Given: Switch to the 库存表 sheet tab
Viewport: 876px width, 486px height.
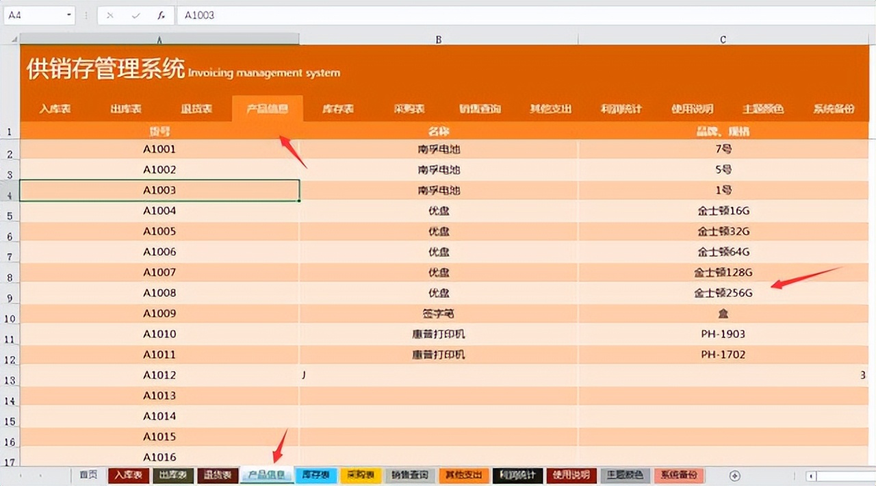Looking at the screenshot, I should pos(315,475).
